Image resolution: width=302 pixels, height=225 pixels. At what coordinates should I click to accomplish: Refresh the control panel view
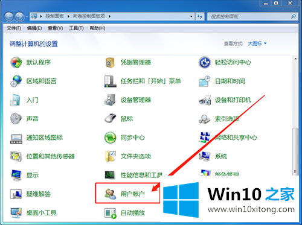coord(200,16)
